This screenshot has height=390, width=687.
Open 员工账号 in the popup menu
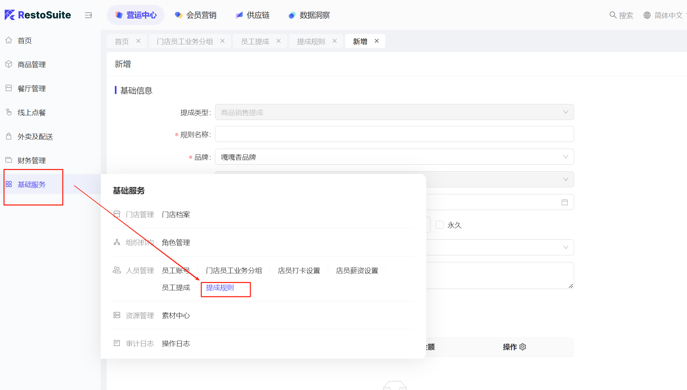point(176,270)
